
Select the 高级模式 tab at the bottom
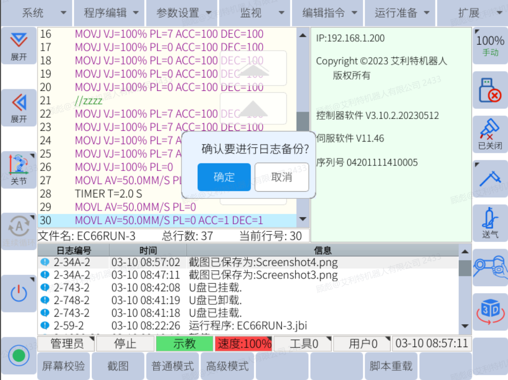pyautogui.click(x=227, y=366)
